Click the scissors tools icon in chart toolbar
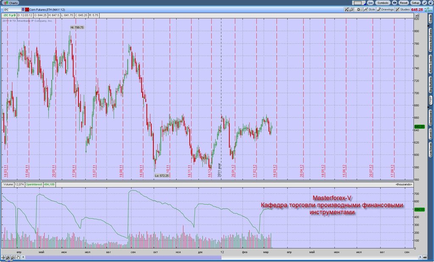This screenshot has width=434, height=262. click(346, 10)
